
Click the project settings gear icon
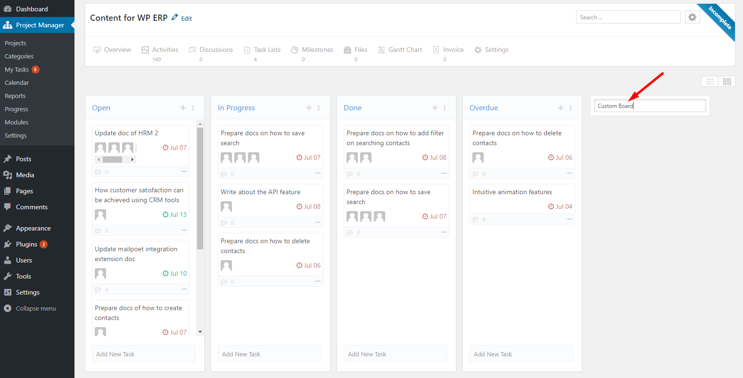pos(692,17)
